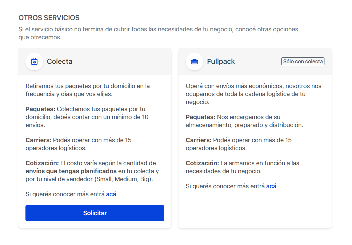352x245 pixels.
Task: Click the Fullpack card title
Action: 221,61
